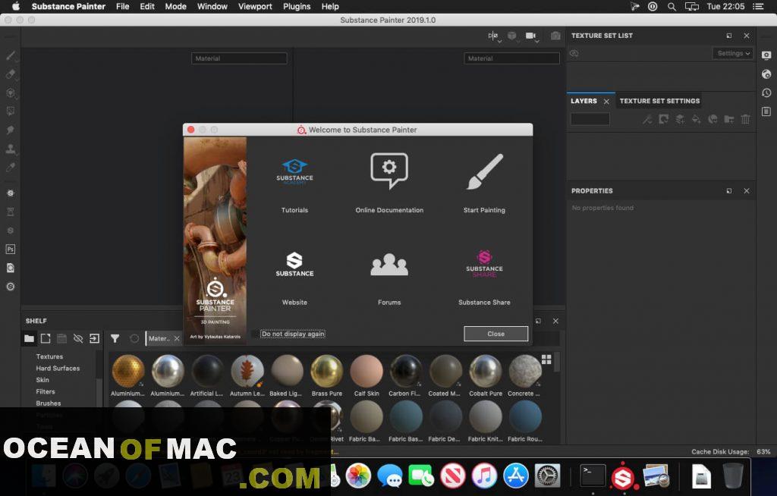The image size is (777, 496).
Task: Click the shelf folder icon
Action: pyautogui.click(x=30, y=338)
